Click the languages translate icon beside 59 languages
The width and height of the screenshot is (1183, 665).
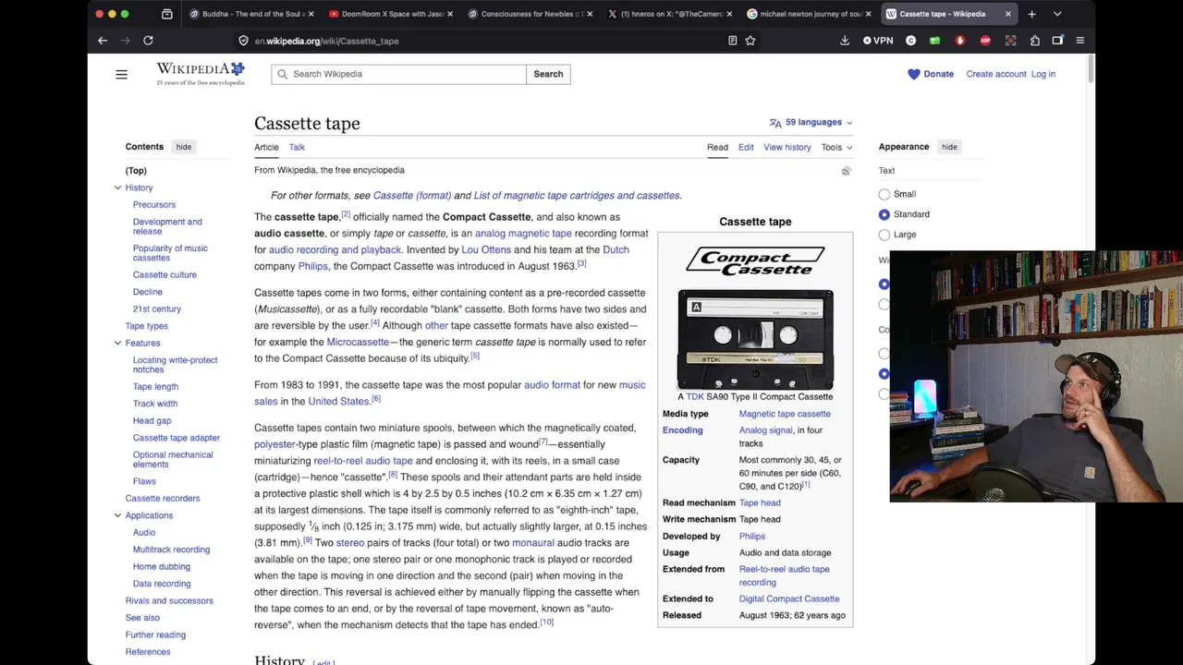(x=775, y=122)
